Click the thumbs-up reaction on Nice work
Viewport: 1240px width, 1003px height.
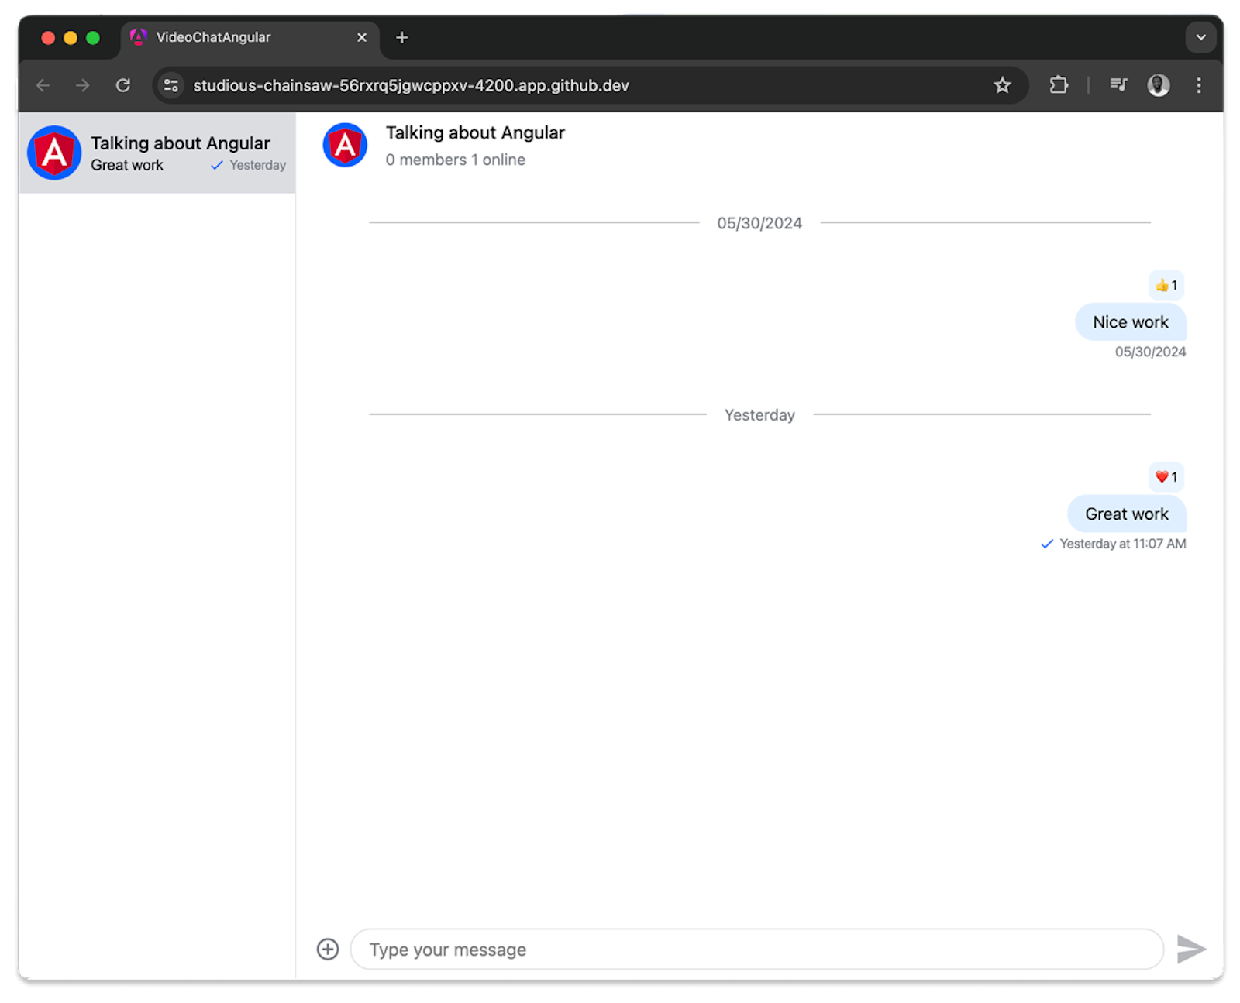tap(1166, 285)
